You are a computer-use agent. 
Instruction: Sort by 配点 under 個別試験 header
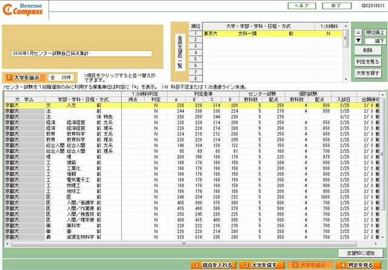tap(319, 99)
